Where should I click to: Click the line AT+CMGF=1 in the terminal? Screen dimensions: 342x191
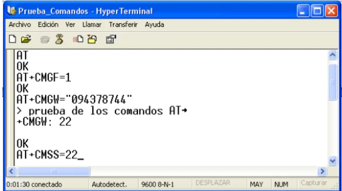[x=44, y=77]
